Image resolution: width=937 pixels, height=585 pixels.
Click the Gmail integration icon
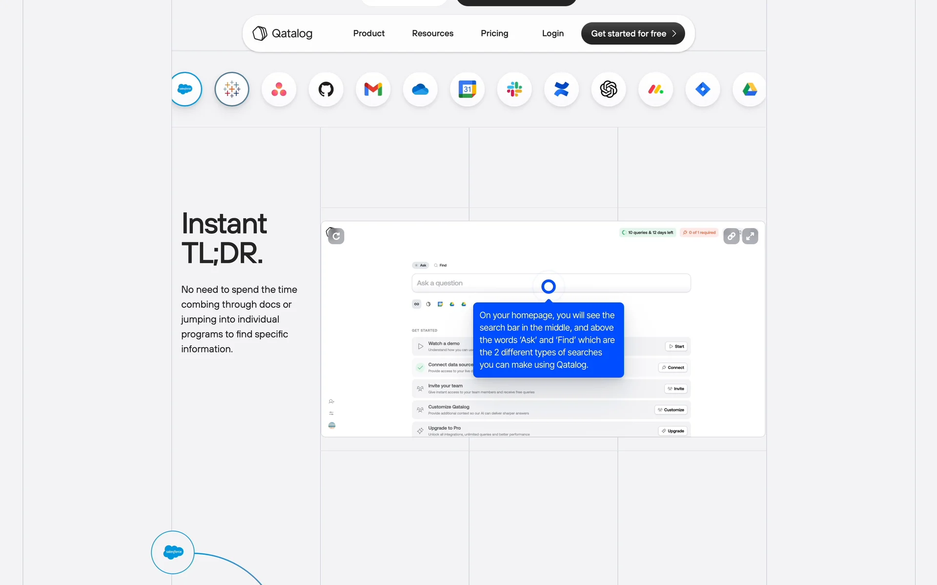373,89
